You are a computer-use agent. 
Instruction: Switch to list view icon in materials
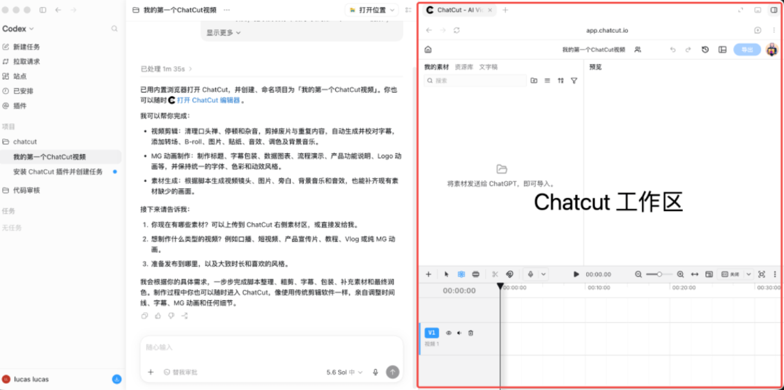click(547, 80)
